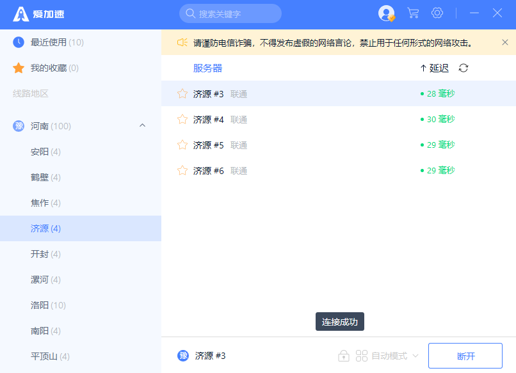Close the 爱加速 window
The image size is (516, 373).
coord(497,13)
